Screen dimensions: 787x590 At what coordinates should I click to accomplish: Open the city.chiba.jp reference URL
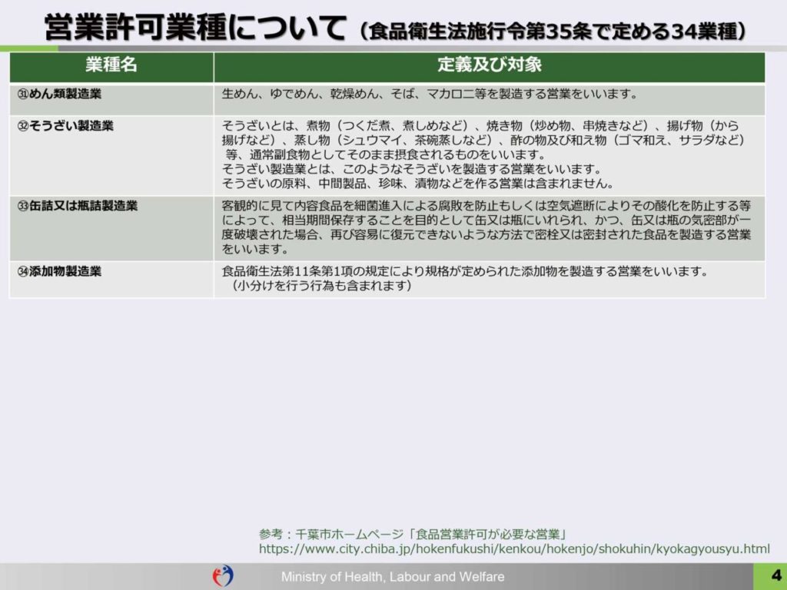click(514, 549)
